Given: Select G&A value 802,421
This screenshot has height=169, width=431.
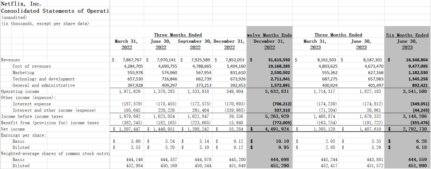Looking at the screenshot, I should 419,85.
